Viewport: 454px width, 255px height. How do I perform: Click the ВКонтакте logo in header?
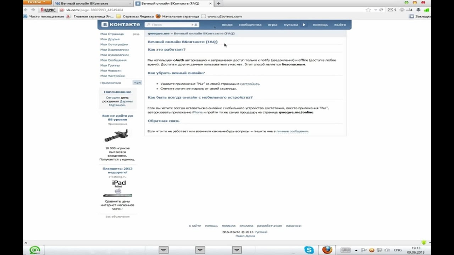(x=121, y=24)
